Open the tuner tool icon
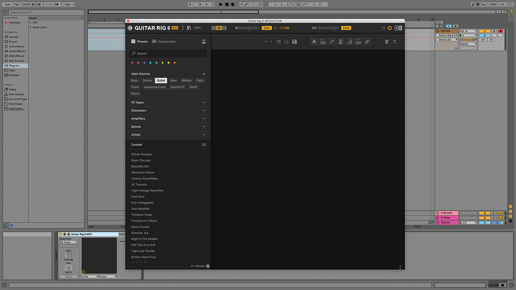 332,42
